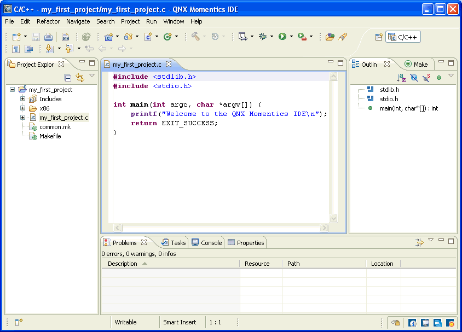Click the Debug bug icon
The image size is (462, 332).
click(263, 37)
